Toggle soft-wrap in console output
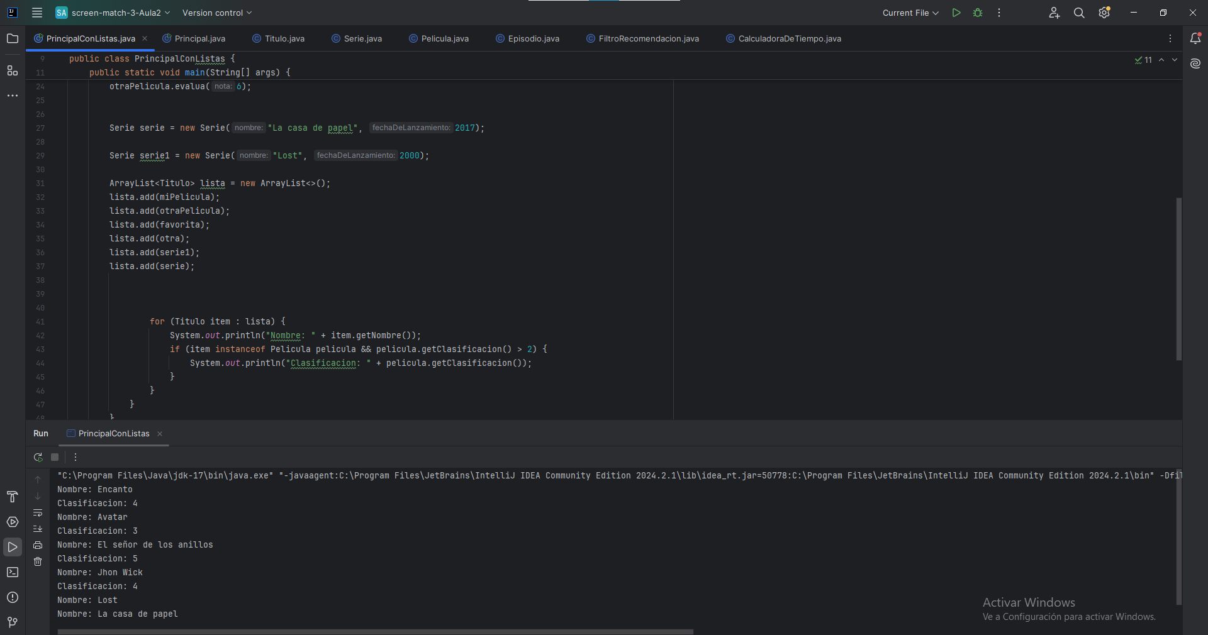The image size is (1208, 635). pyautogui.click(x=38, y=512)
